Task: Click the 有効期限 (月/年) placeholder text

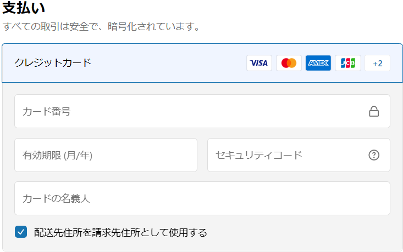Action: coord(57,155)
